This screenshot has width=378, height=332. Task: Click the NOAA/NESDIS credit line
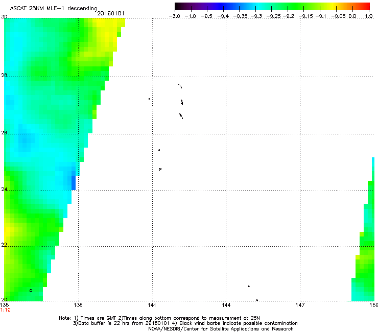tap(221, 329)
